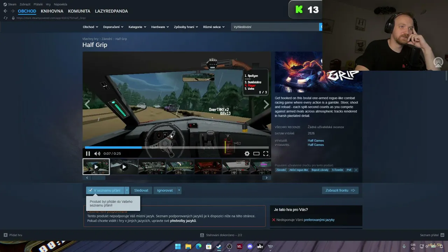The height and width of the screenshot is (252, 448).
Task: Select the Akční rogue-like tag
Action: 299,170
